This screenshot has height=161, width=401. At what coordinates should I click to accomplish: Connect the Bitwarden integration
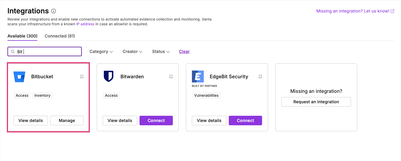pyautogui.click(x=156, y=121)
